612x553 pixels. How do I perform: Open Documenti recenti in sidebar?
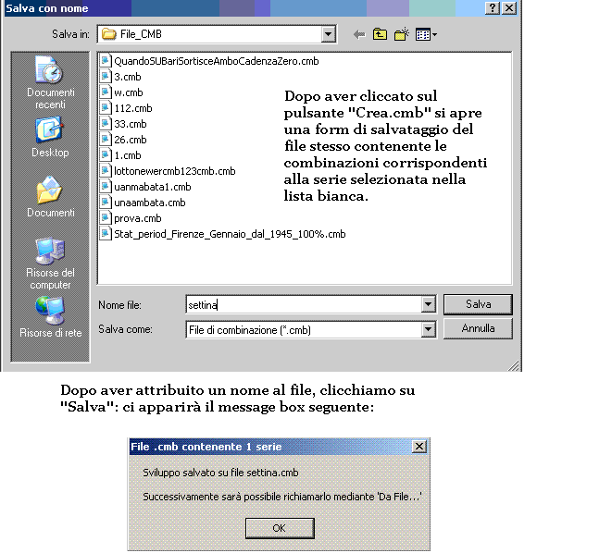[50, 82]
